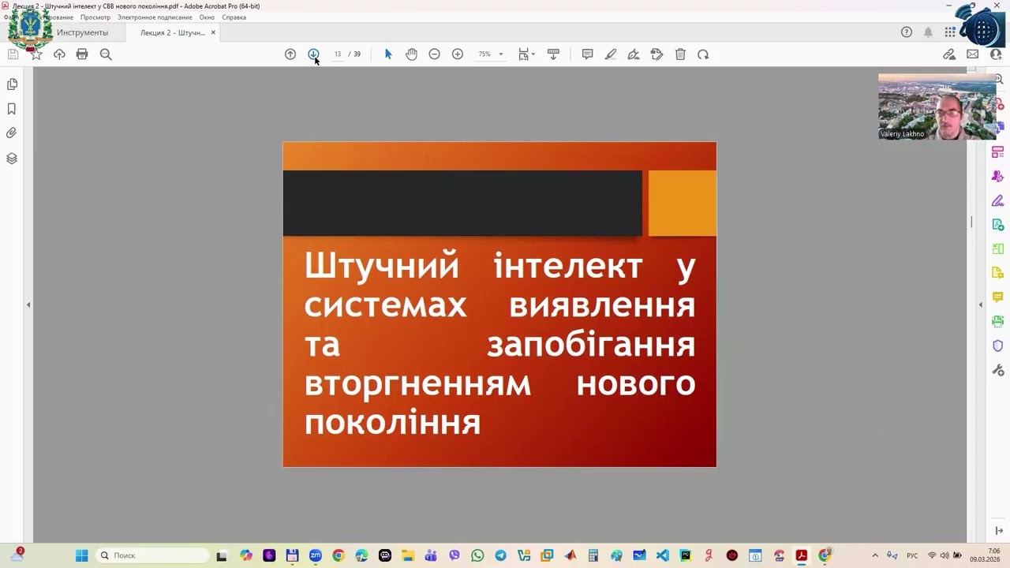Open the attachments paperclip panel
1010x568 pixels.
(x=12, y=133)
